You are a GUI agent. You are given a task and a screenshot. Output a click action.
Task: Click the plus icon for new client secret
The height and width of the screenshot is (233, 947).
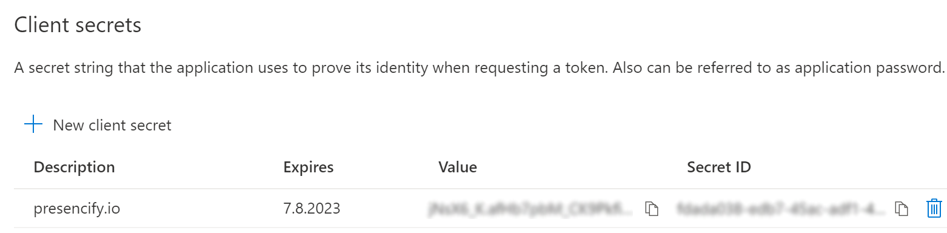[x=33, y=125]
